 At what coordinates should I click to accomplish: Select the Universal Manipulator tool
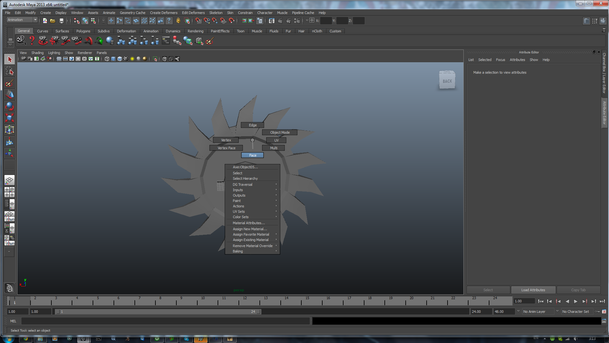(10, 130)
